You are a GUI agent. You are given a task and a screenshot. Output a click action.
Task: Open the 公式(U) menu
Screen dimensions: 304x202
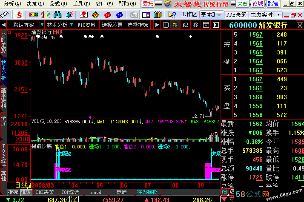pos(58,4)
